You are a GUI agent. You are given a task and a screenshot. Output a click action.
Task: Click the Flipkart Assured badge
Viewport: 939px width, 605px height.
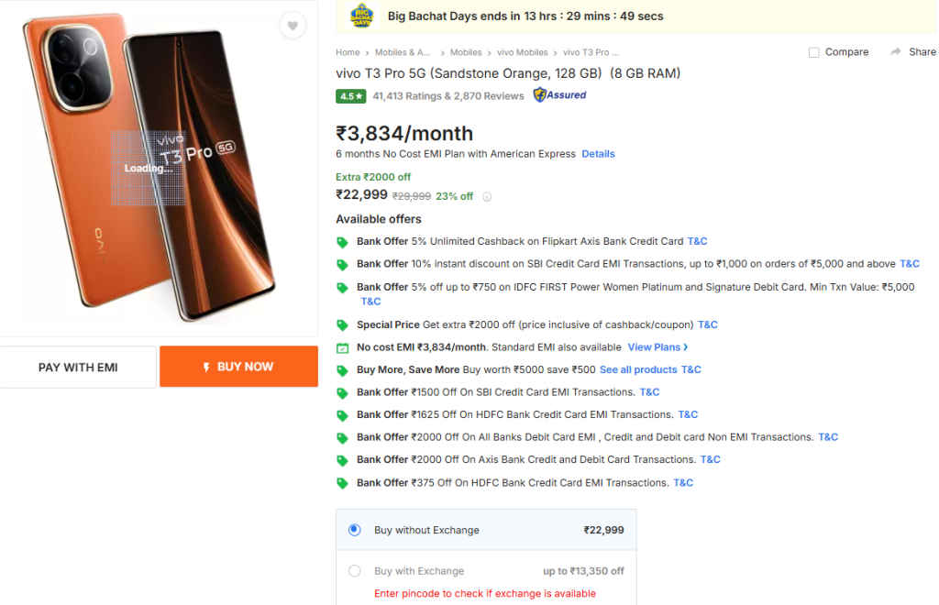tap(558, 94)
